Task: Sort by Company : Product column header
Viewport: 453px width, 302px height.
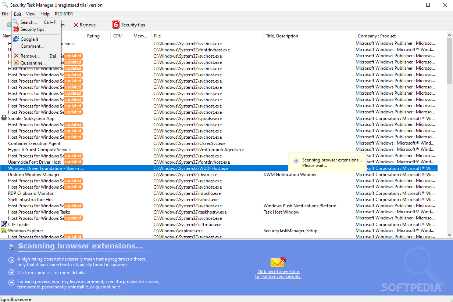Action: (x=396, y=36)
